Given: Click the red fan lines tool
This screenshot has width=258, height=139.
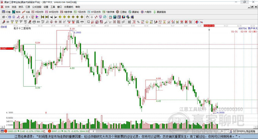Looking at the screenshot, I should coord(93,22).
